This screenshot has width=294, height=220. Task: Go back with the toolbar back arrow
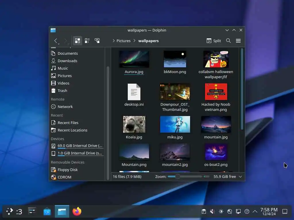pos(56,41)
